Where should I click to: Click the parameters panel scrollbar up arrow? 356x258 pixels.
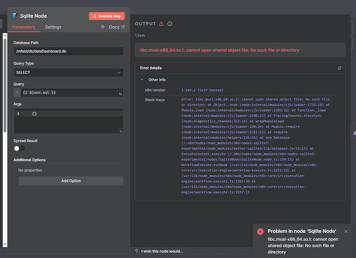5,36
